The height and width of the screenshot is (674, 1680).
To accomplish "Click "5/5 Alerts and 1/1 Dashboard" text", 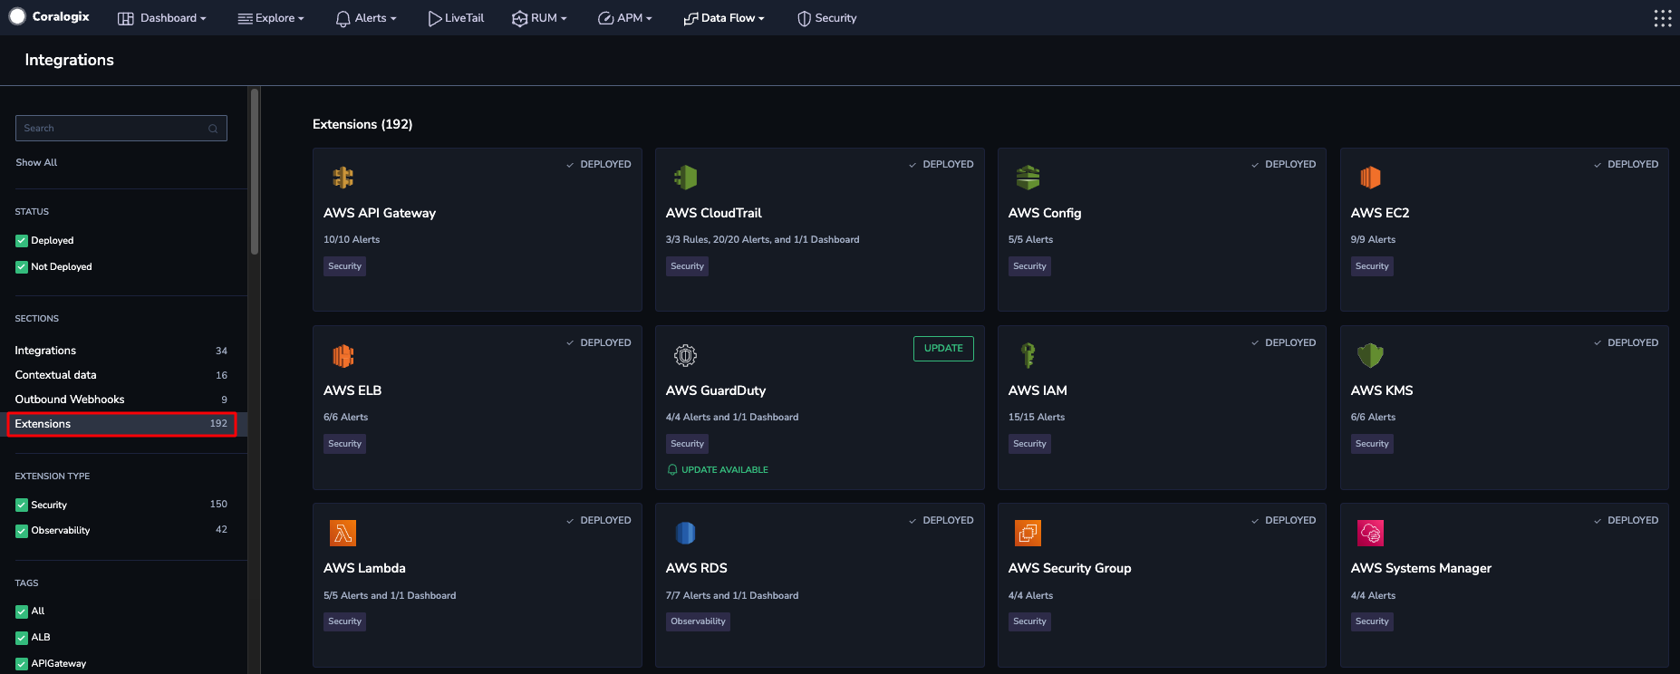I will 390,596.
